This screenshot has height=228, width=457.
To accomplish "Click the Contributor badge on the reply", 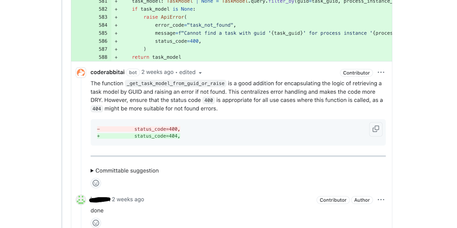I will click(333, 200).
